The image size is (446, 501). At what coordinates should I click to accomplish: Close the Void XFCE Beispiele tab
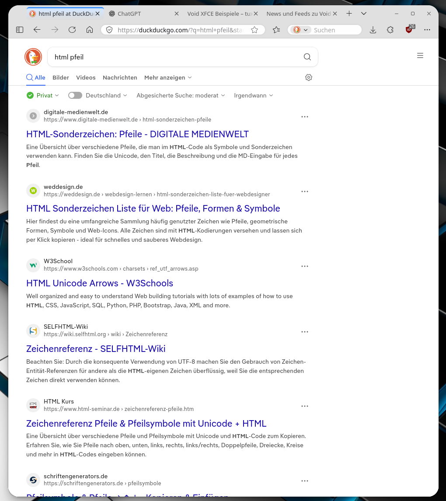pos(256,14)
